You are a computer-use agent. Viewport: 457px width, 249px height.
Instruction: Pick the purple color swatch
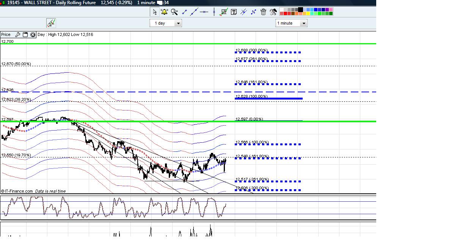tap(327, 9)
